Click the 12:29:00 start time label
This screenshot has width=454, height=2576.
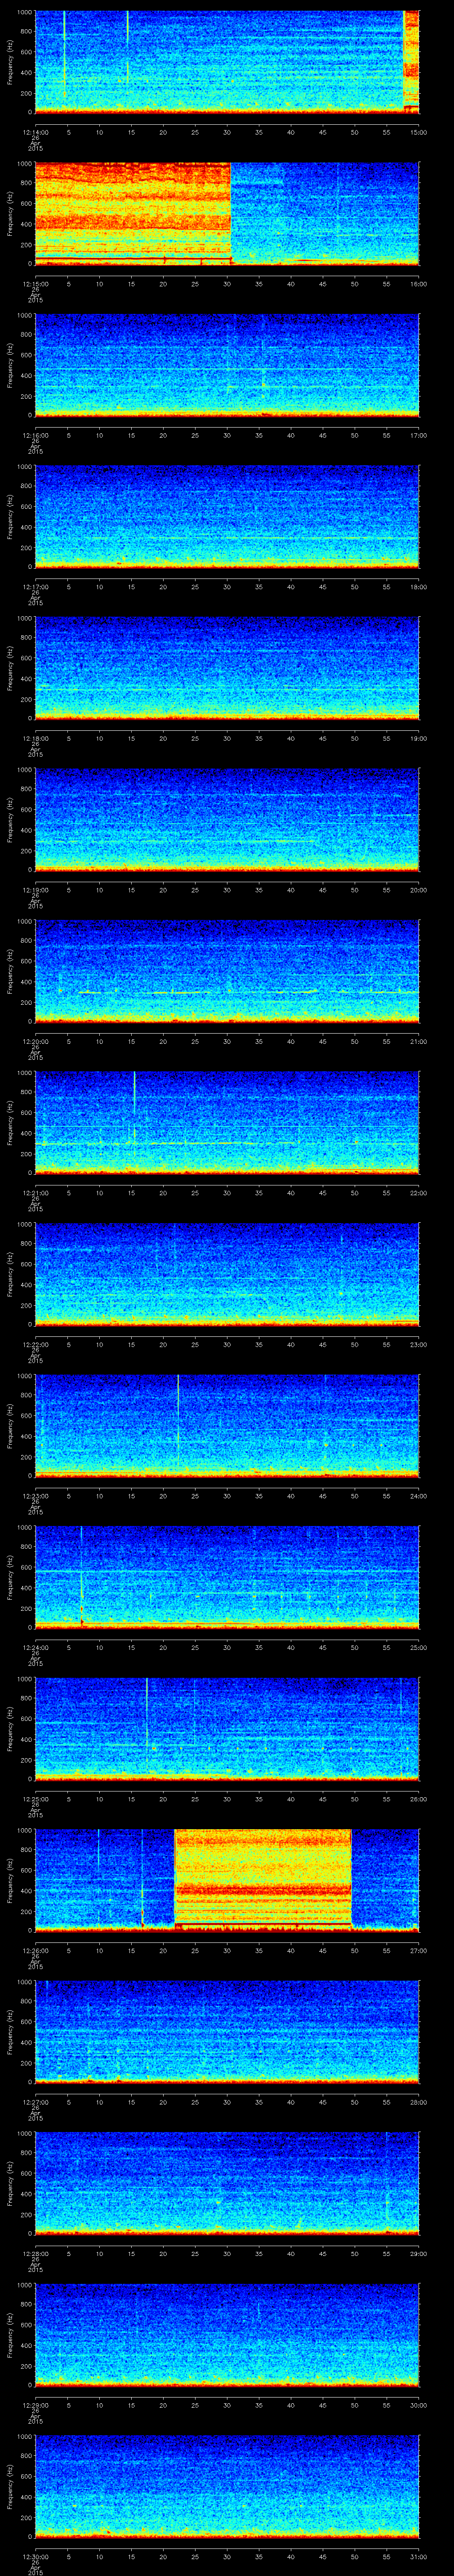coord(35,2405)
